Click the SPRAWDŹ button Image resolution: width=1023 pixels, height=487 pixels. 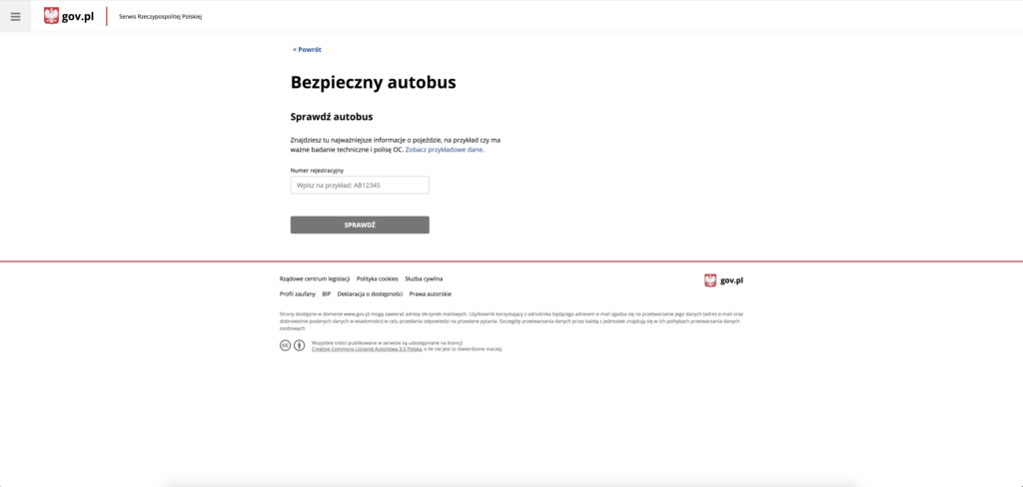(360, 225)
